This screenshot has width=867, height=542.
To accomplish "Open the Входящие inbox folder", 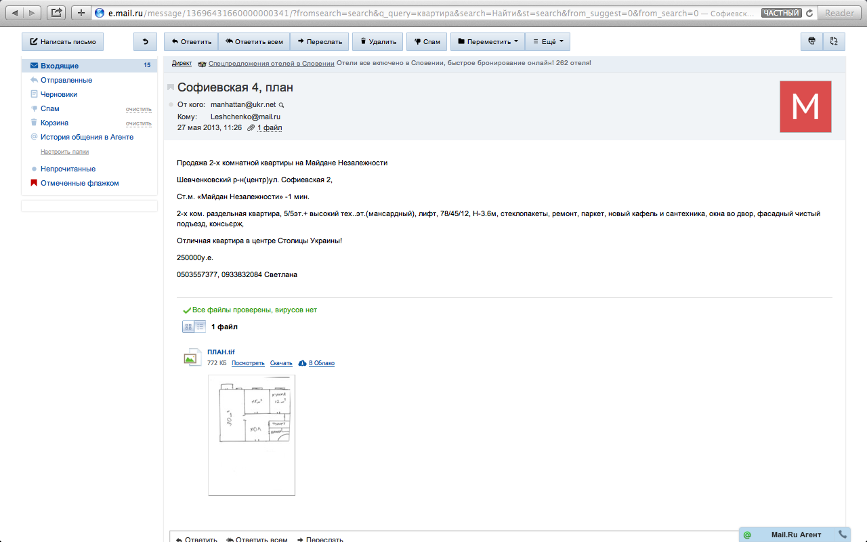I will pyautogui.click(x=60, y=66).
